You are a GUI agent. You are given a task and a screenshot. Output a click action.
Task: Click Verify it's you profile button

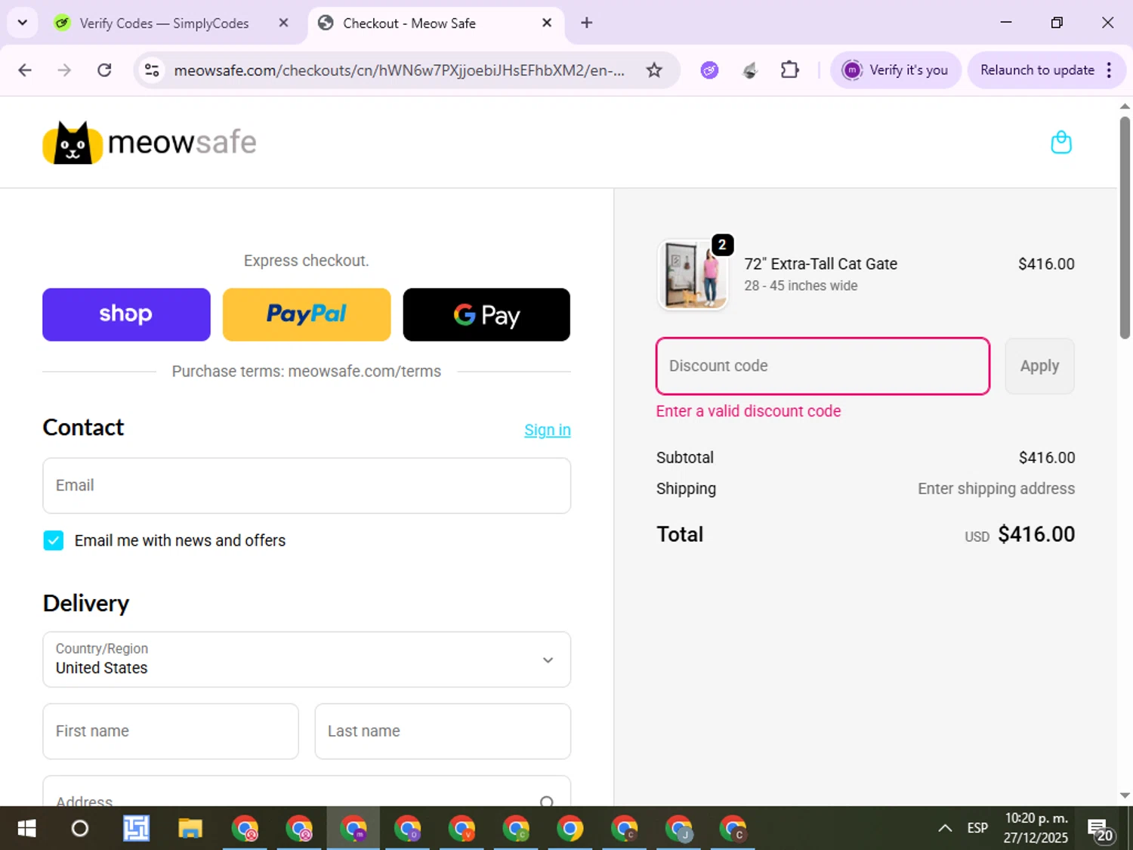[895, 70]
